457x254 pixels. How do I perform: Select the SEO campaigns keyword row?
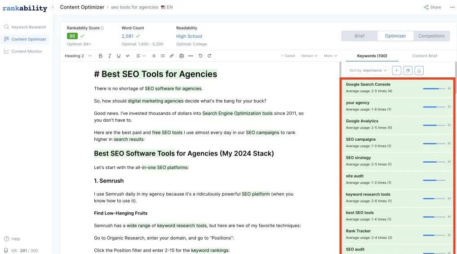(398, 143)
